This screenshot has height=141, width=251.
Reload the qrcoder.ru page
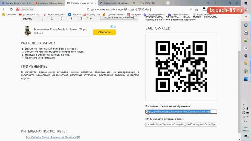tap(11, 9)
